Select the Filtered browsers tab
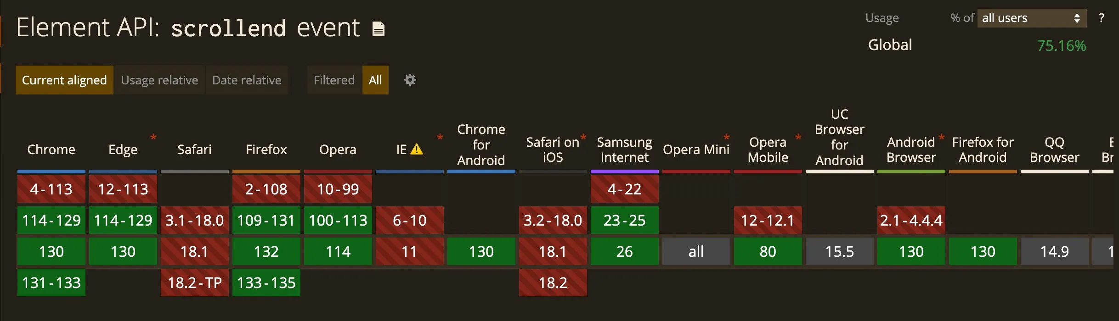Image resolution: width=1119 pixels, height=321 pixels. point(334,80)
